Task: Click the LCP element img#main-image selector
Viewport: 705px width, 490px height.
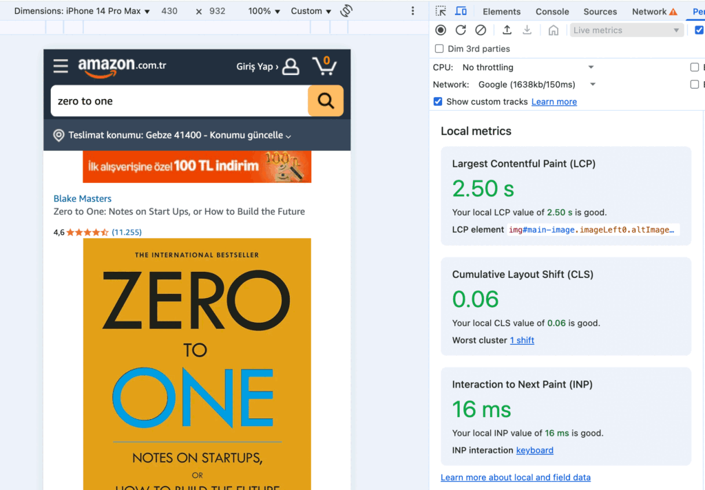Action: (x=593, y=230)
